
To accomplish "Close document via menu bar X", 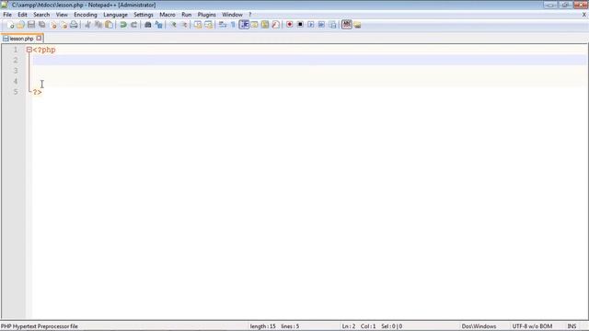I will (584, 15).
